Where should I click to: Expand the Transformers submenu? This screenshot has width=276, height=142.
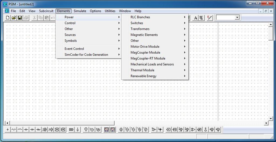pyautogui.click(x=155, y=29)
